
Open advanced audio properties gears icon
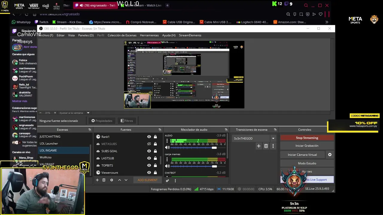coord(168,180)
